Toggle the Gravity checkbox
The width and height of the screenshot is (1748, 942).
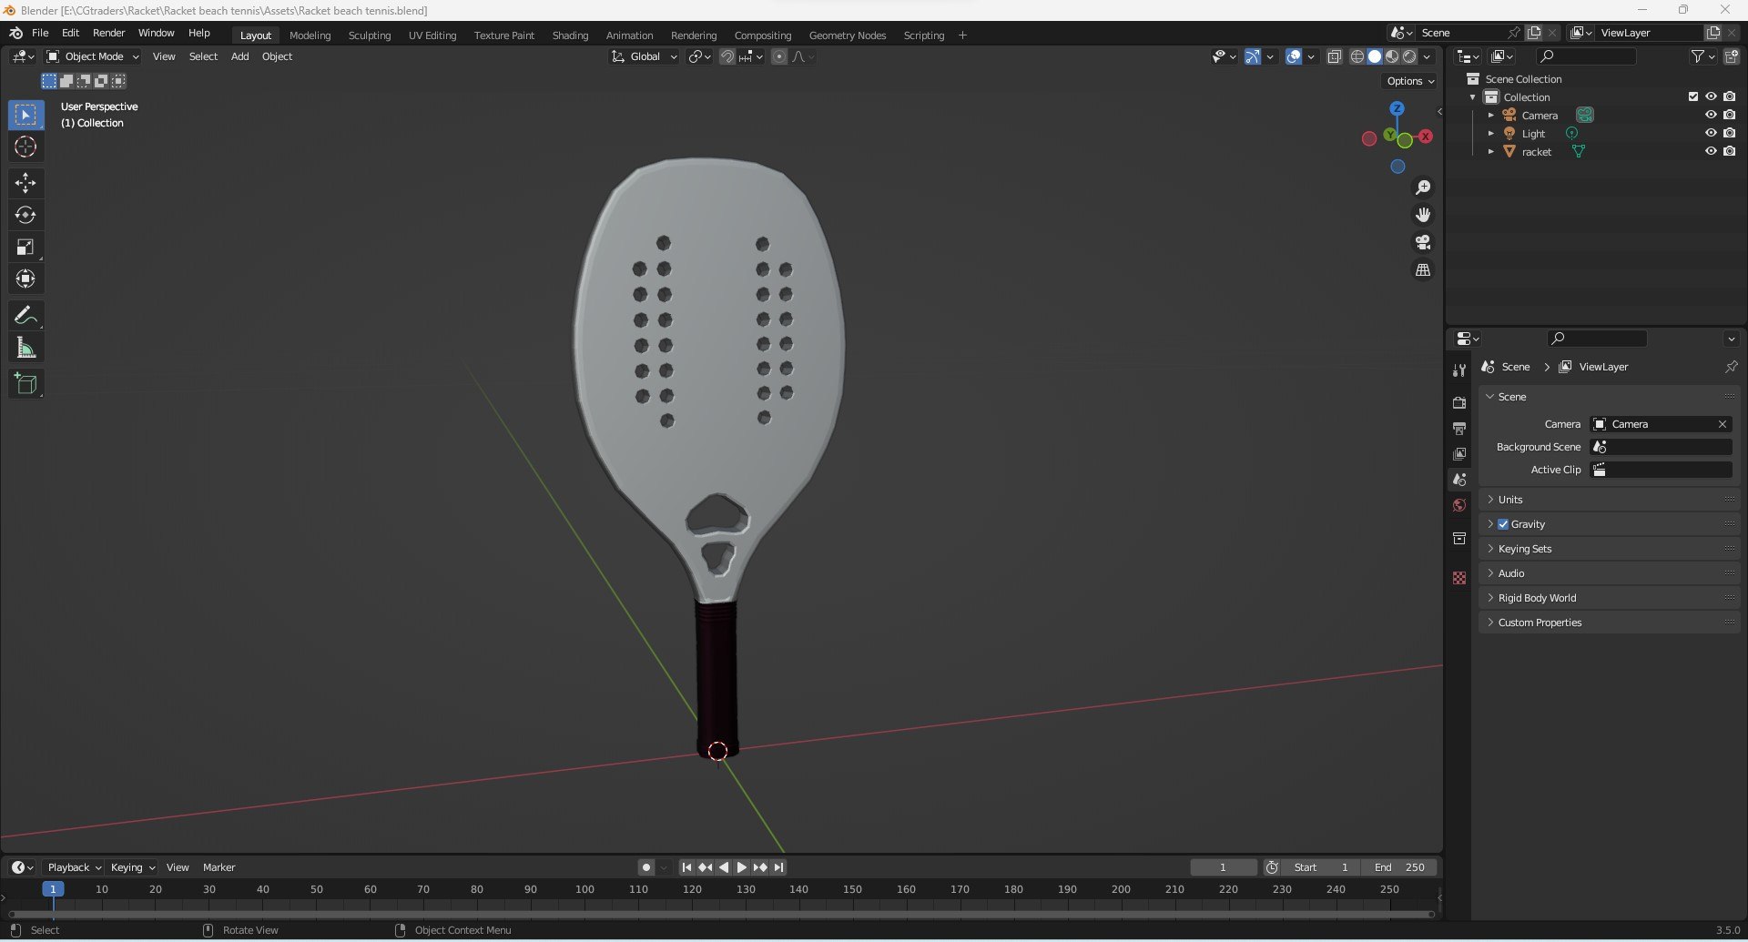1503,524
